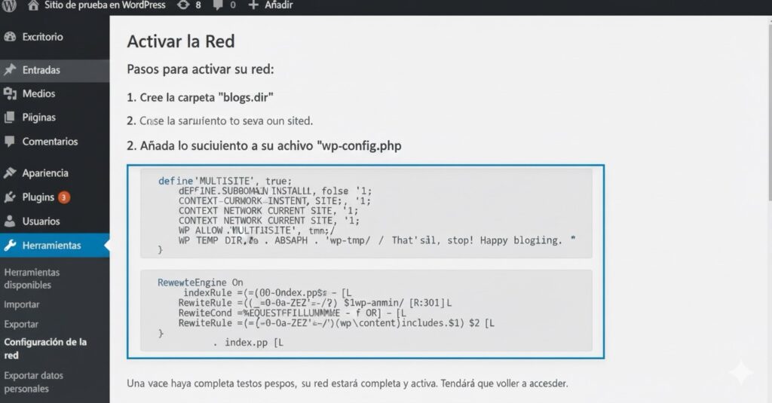Click the plus icon next to Añadir
This screenshot has width=772, height=403.
[x=253, y=5]
